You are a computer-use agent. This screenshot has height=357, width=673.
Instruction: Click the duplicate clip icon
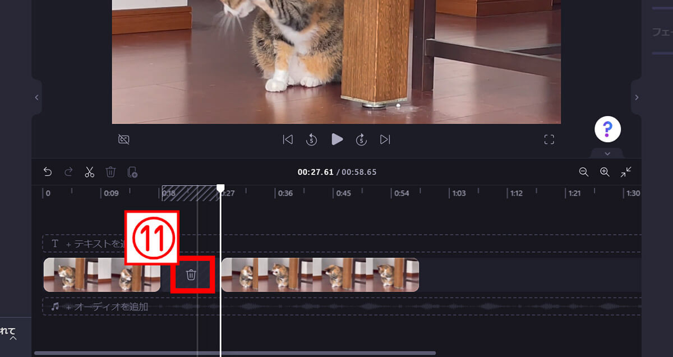point(132,172)
